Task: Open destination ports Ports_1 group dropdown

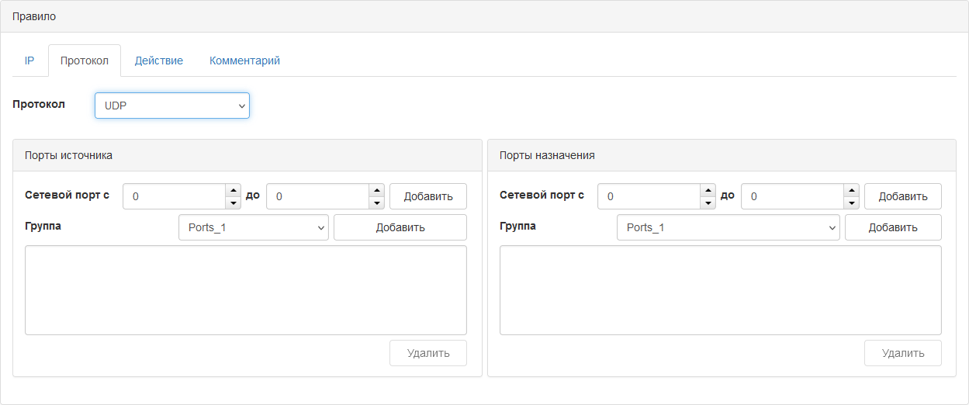Action: pyautogui.click(x=728, y=228)
